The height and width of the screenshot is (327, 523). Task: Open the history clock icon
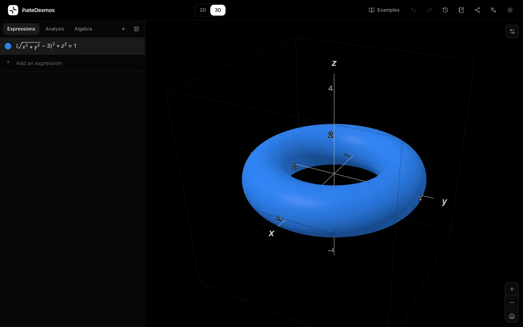pos(445,10)
